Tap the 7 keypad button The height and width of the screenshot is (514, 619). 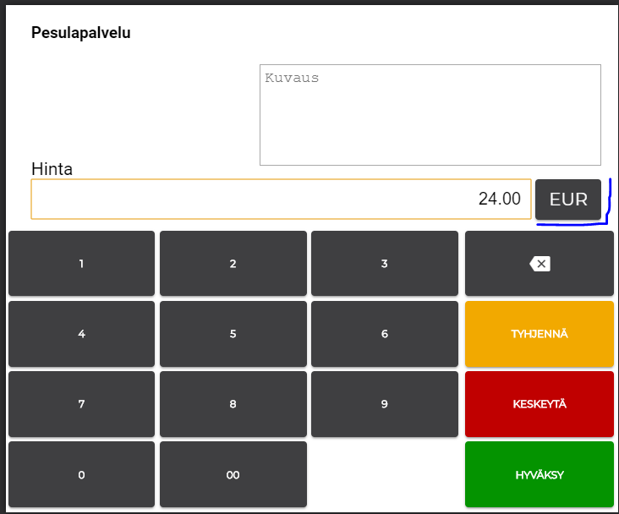tap(81, 404)
